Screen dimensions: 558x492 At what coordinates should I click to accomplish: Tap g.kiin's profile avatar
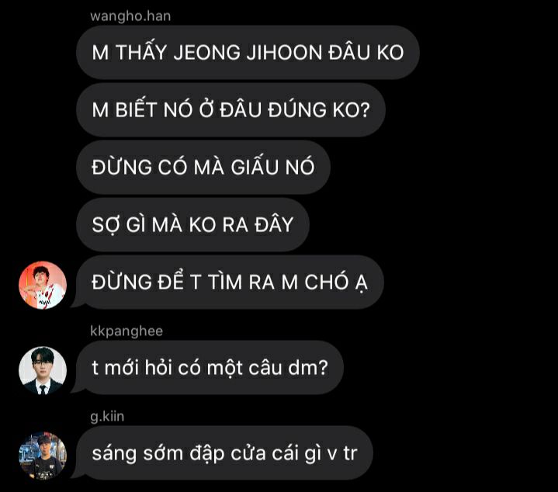point(43,456)
